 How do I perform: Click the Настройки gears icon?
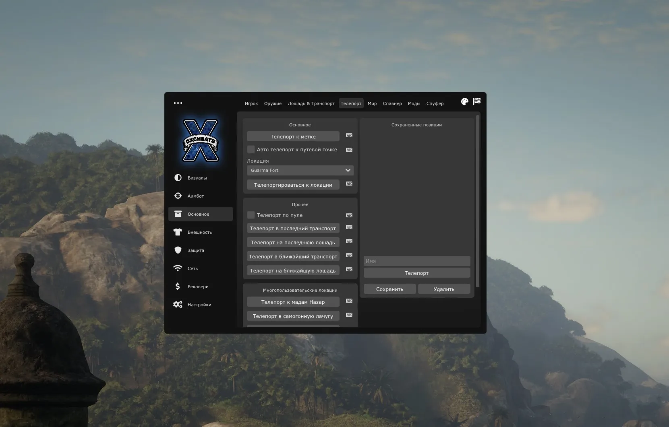click(178, 305)
